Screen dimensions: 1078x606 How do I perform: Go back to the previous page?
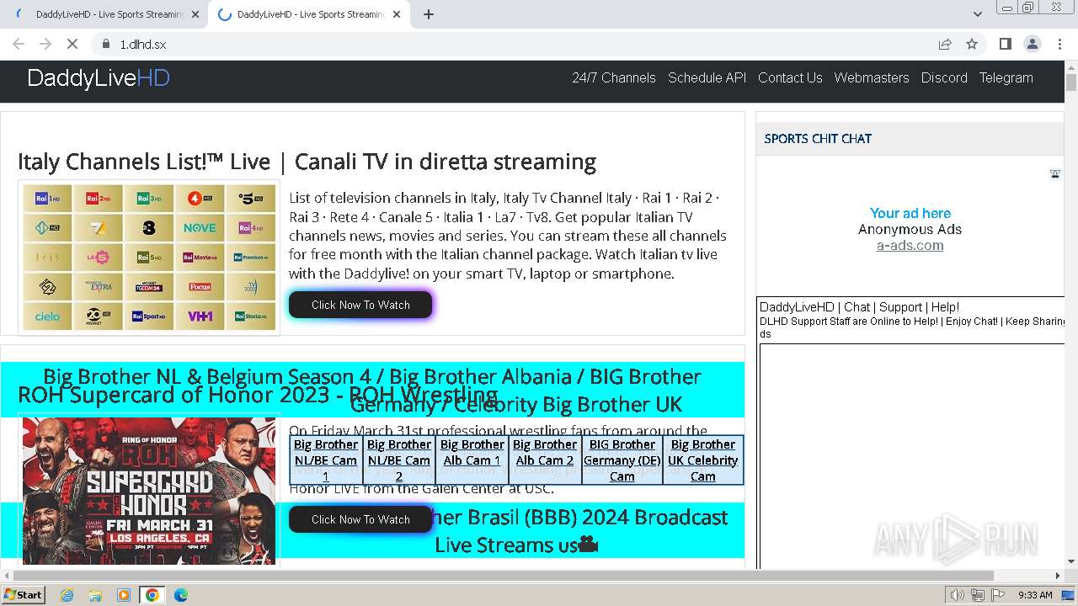point(19,44)
